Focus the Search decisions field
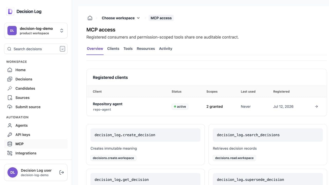This screenshot has width=329, height=185. click(36, 49)
